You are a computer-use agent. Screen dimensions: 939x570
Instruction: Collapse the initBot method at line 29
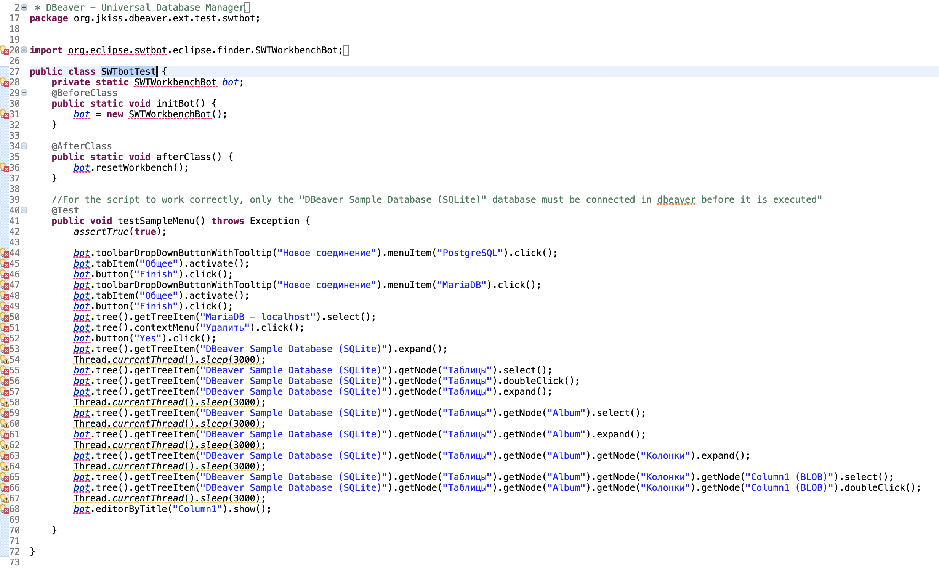24,93
